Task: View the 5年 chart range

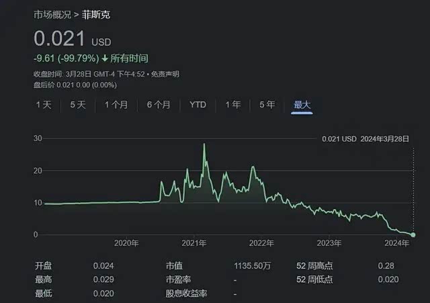Action: click(267, 105)
